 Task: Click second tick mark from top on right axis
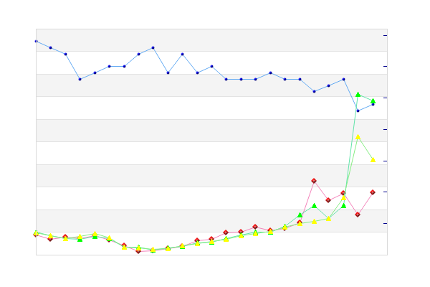pyautogui.click(x=386, y=66)
